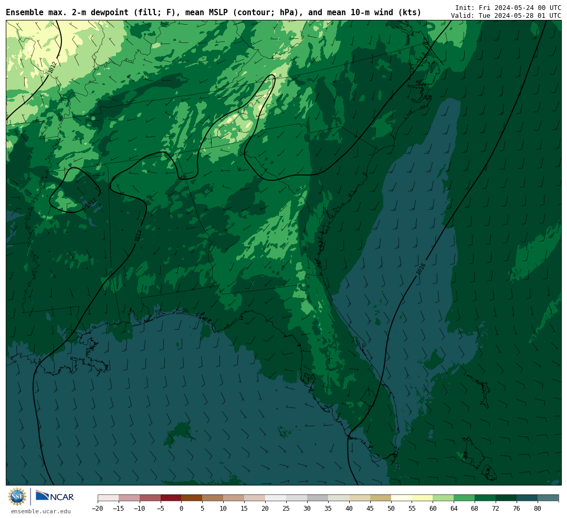Viewport: 567px width, 518px height.
Task: Select the map title text about ensemble dewpoint
Action: point(213,12)
